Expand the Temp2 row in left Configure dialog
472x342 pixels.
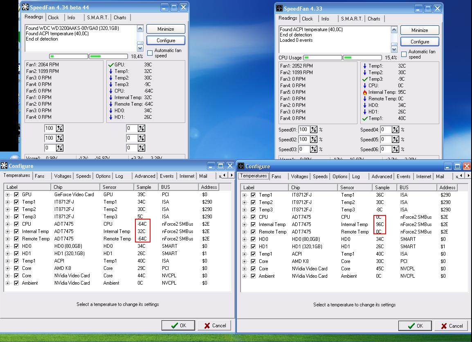point(7,209)
